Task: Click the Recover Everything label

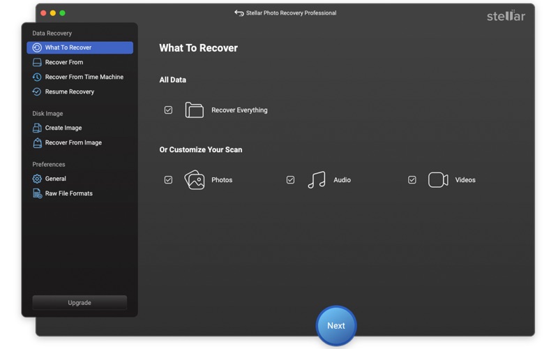Action: click(x=239, y=110)
